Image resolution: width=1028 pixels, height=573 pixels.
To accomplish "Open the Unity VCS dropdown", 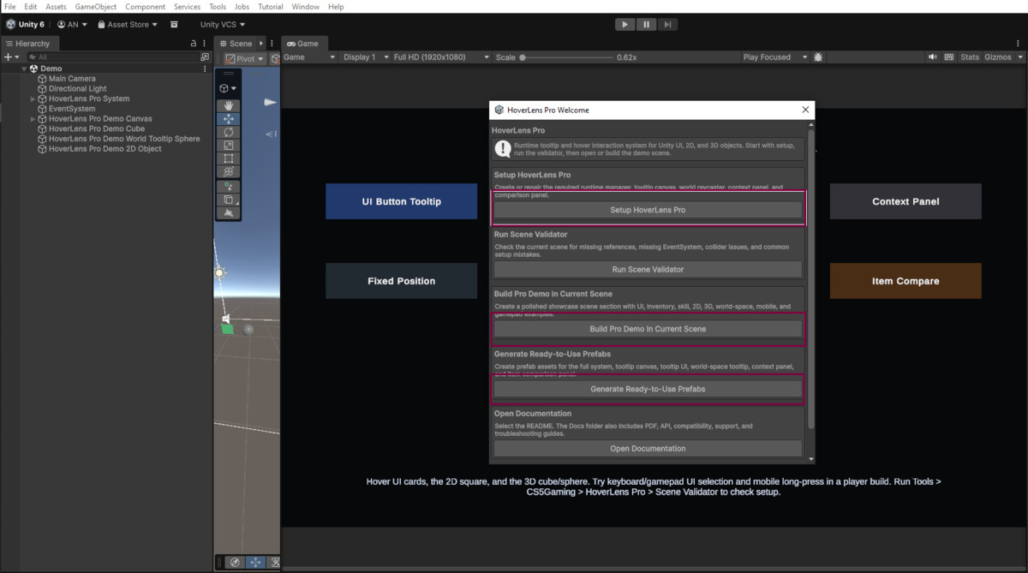I will point(222,25).
